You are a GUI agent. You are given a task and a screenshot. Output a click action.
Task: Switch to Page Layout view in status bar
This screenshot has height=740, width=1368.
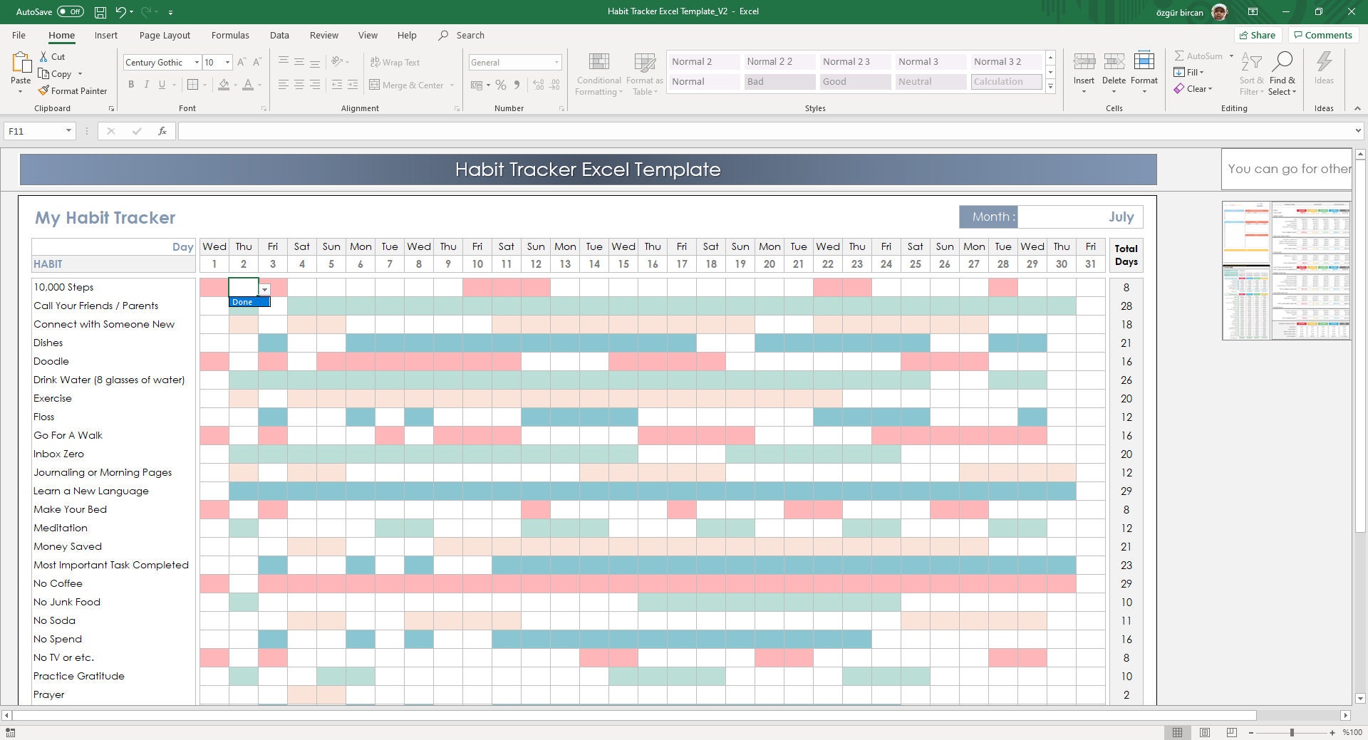click(1205, 732)
